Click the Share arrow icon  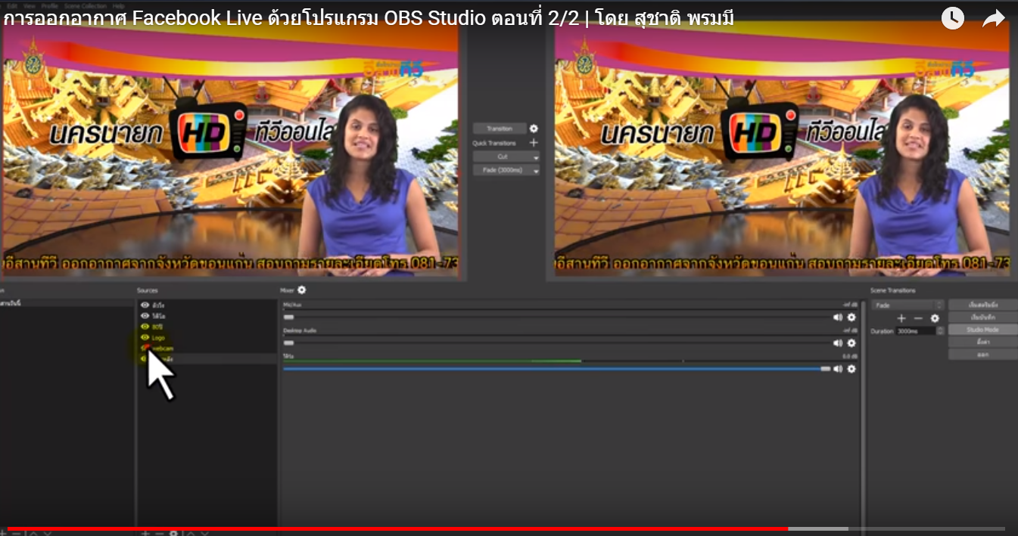pyautogui.click(x=993, y=18)
